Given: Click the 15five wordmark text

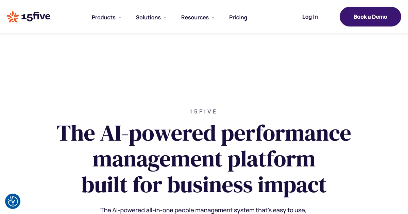Looking at the screenshot, I should click(36, 17).
